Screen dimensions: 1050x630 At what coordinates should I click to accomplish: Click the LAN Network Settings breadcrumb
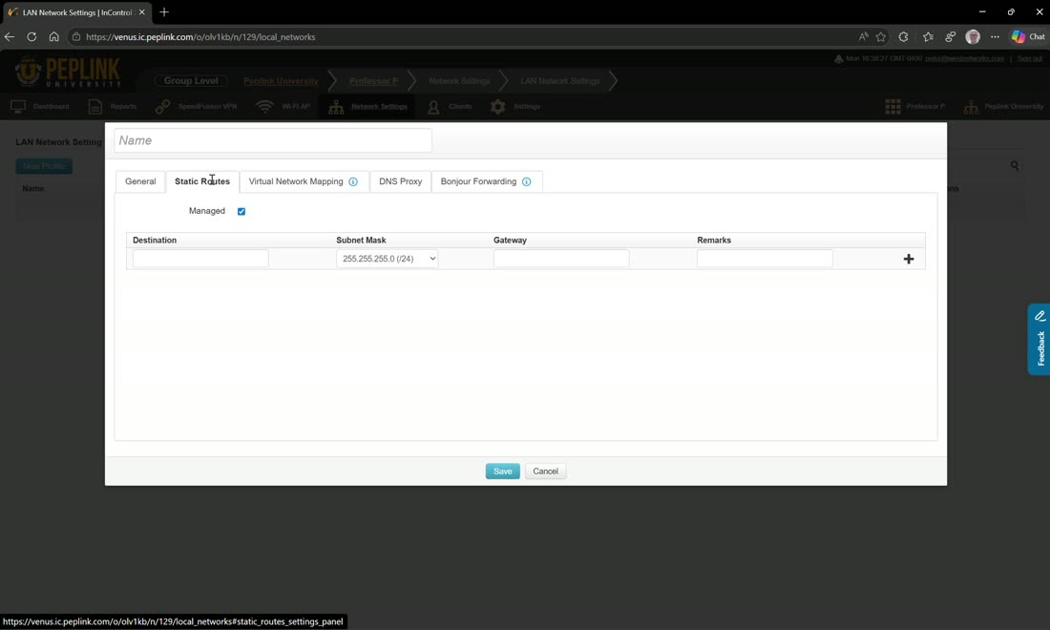coord(559,81)
